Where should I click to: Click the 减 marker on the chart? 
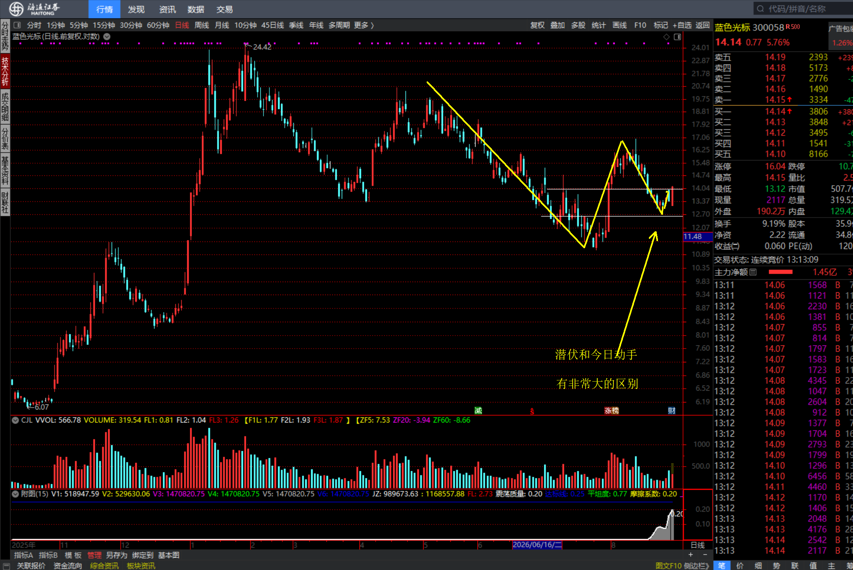click(x=478, y=411)
